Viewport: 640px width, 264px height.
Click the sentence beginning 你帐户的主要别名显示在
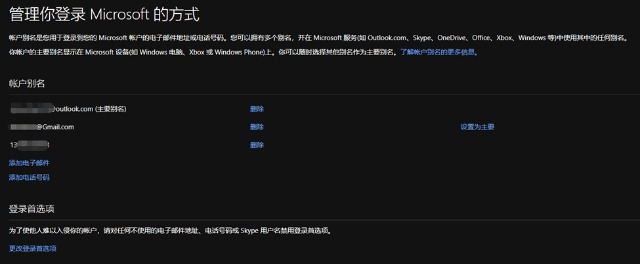[x=203, y=53]
